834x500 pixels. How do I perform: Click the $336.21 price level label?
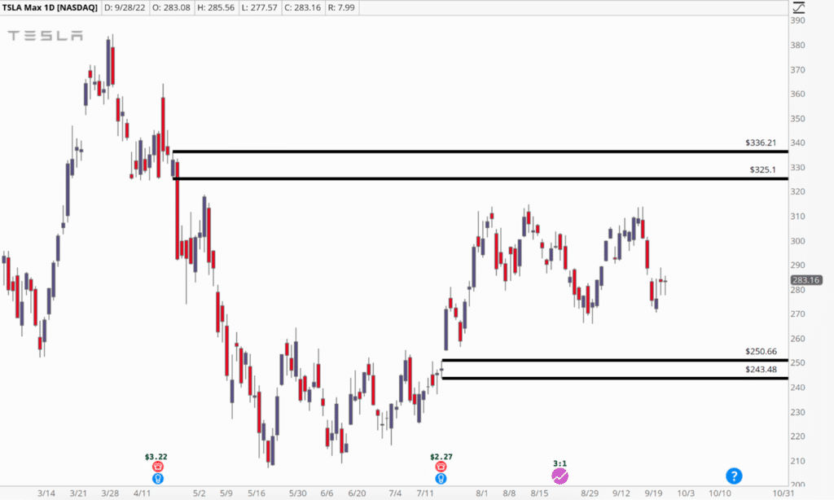coord(761,143)
